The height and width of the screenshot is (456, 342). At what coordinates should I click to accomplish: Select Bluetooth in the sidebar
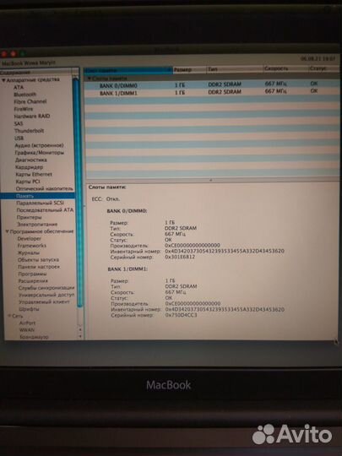click(x=25, y=95)
